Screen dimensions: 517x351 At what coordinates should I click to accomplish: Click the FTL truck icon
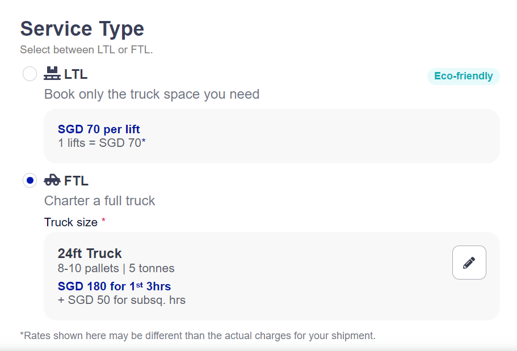tap(52, 180)
